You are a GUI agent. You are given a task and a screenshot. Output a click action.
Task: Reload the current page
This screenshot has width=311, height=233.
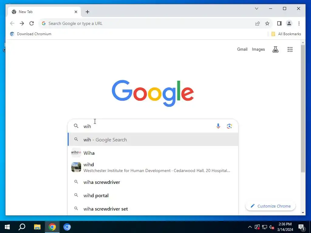click(x=32, y=23)
